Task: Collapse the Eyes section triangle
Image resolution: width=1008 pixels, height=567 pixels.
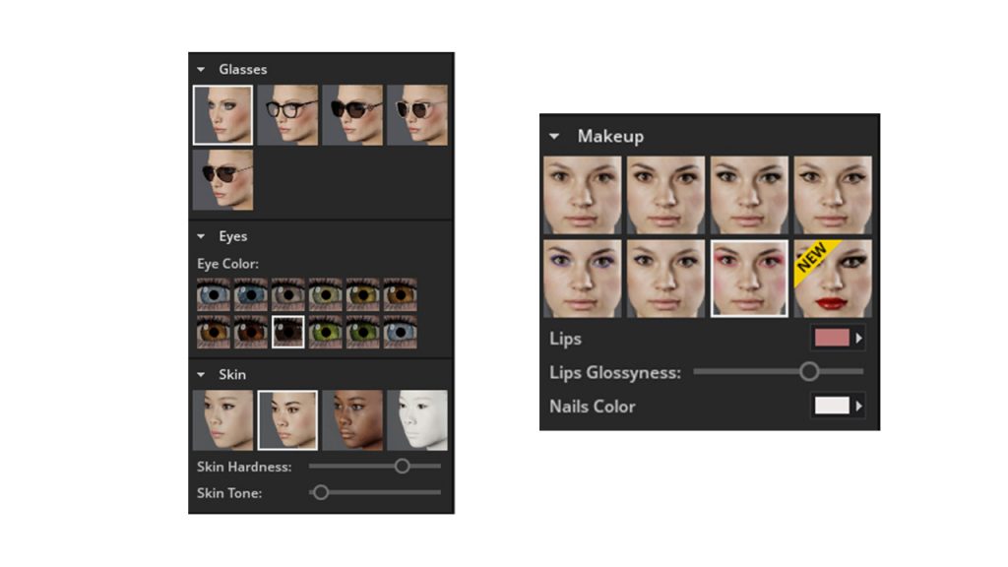Action: click(x=201, y=236)
